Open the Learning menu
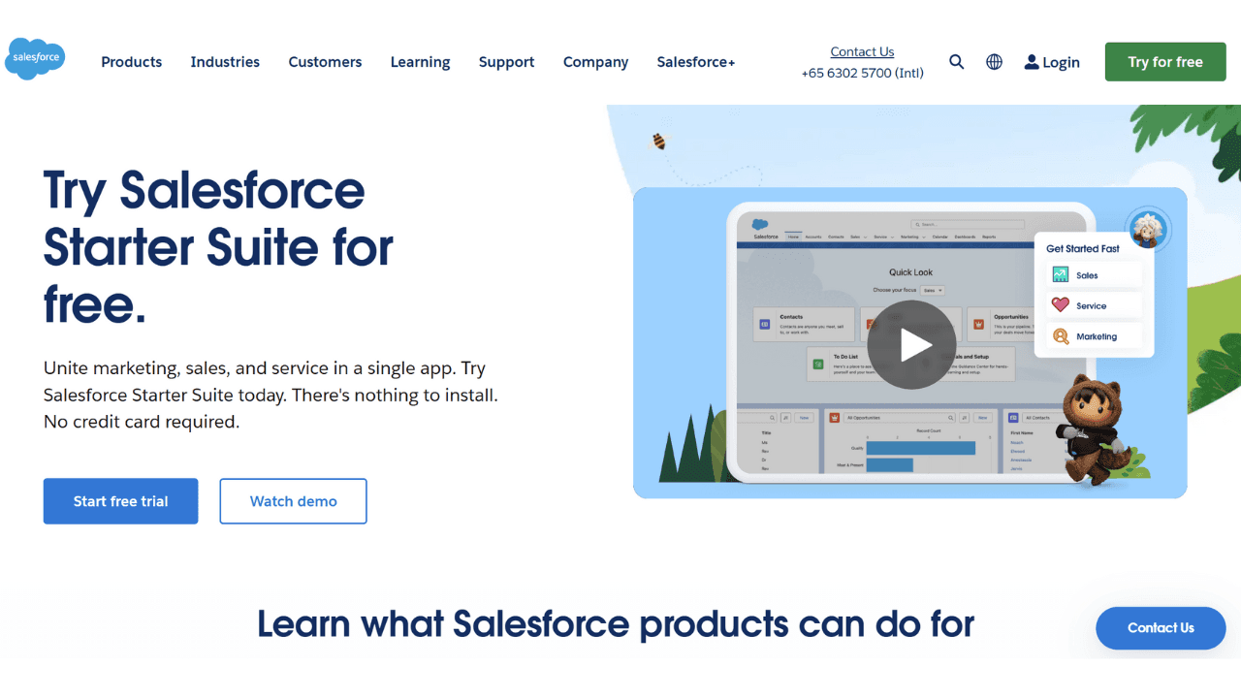Image resolution: width=1241 pixels, height=698 pixels. click(420, 62)
